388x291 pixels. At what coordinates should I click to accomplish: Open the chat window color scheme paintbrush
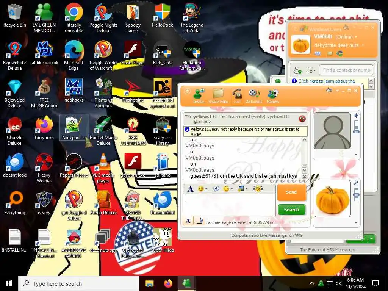tap(329, 90)
